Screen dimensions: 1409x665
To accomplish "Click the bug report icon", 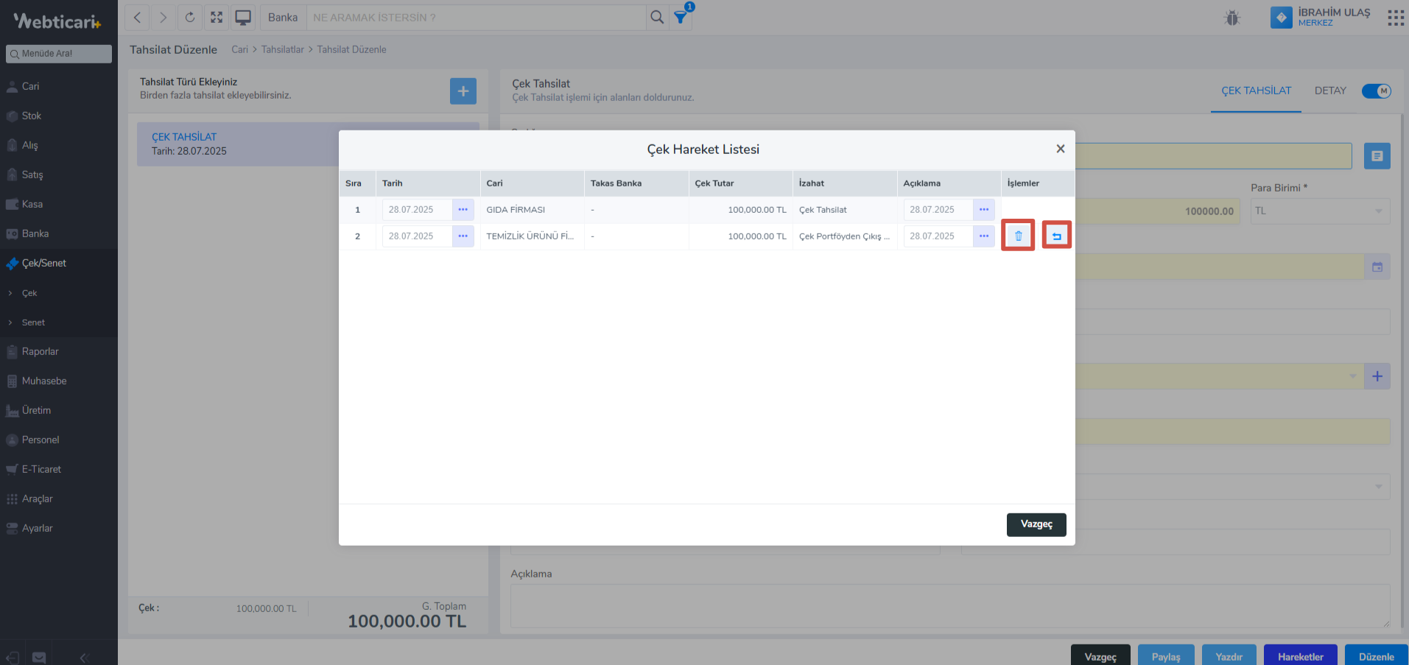I will pos(1232,18).
